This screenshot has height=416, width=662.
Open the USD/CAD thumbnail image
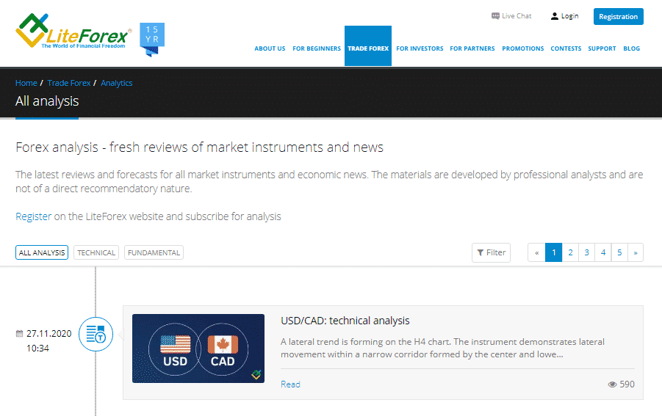tap(198, 349)
